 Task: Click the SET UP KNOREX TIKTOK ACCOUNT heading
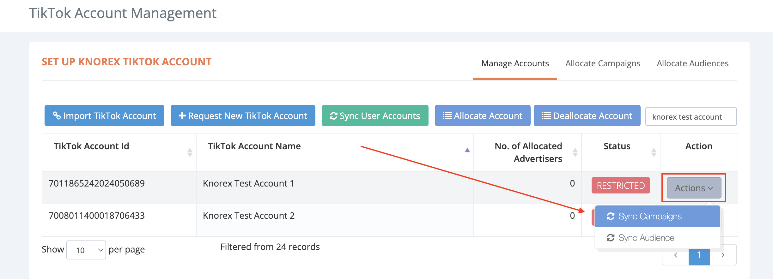tap(126, 62)
